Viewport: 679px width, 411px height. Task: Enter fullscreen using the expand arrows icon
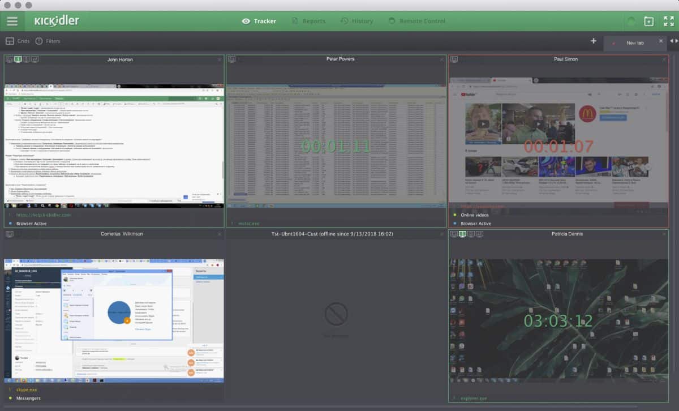coord(668,21)
